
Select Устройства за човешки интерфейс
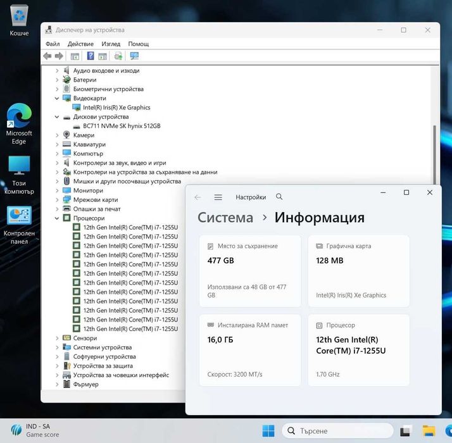click(x=121, y=375)
